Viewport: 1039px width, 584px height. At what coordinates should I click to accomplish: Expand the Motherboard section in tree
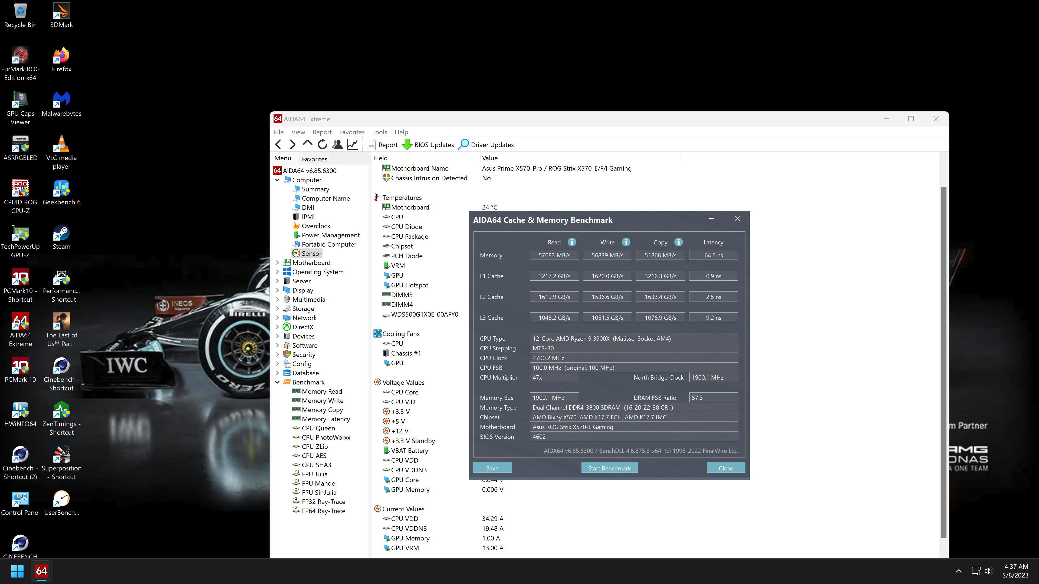(278, 263)
